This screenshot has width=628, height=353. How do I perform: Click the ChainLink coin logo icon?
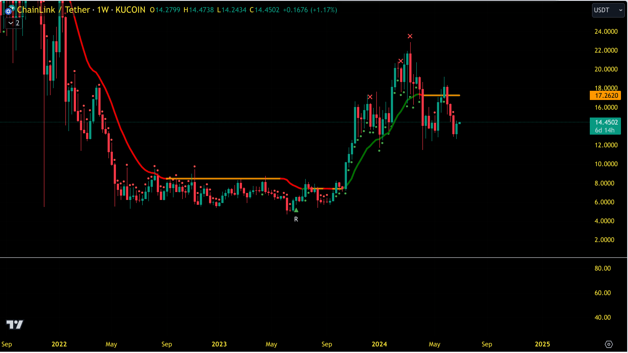(x=8, y=11)
